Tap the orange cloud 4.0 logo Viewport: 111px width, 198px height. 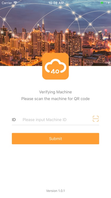click(55, 66)
